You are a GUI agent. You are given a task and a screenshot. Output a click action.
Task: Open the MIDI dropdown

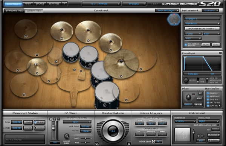[x=193, y=39]
